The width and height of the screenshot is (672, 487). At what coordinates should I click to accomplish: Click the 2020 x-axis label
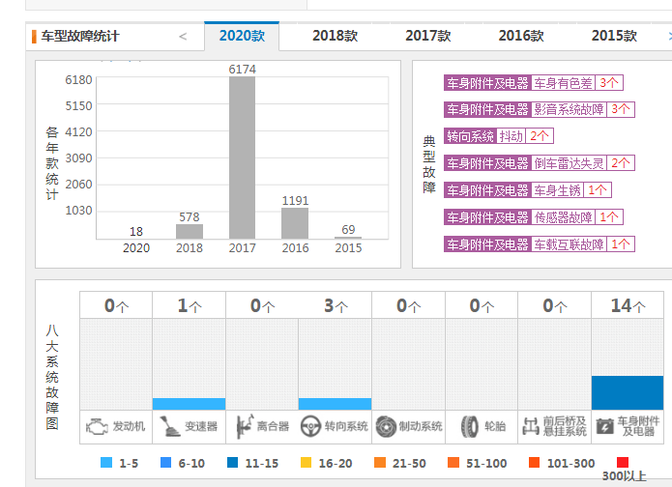(x=136, y=248)
